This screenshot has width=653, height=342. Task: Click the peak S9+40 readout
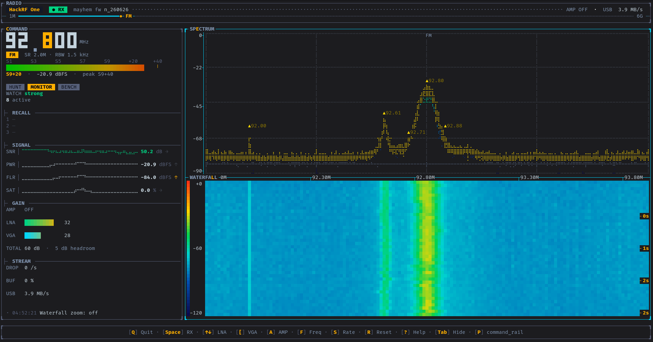click(98, 74)
